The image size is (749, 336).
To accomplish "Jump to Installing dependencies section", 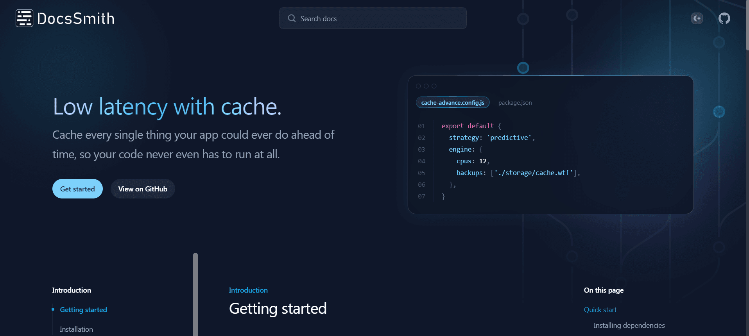I will pyautogui.click(x=629, y=325).
